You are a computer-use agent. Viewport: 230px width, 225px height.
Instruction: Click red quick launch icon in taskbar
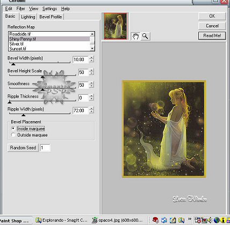click(155, 220)
